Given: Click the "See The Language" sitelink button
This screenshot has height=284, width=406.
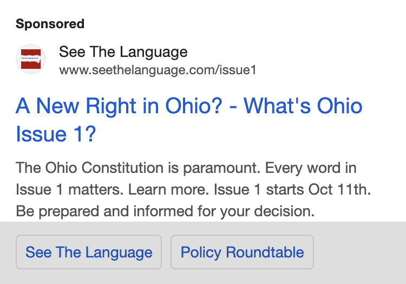Looking at the screenshot, I should tap(89, 252).
